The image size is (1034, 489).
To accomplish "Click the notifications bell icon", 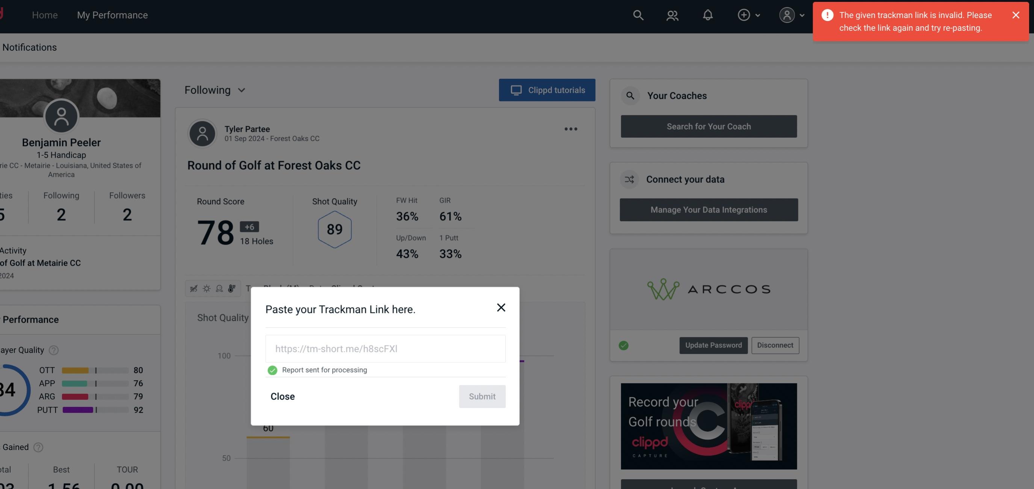I will point(707,15).
